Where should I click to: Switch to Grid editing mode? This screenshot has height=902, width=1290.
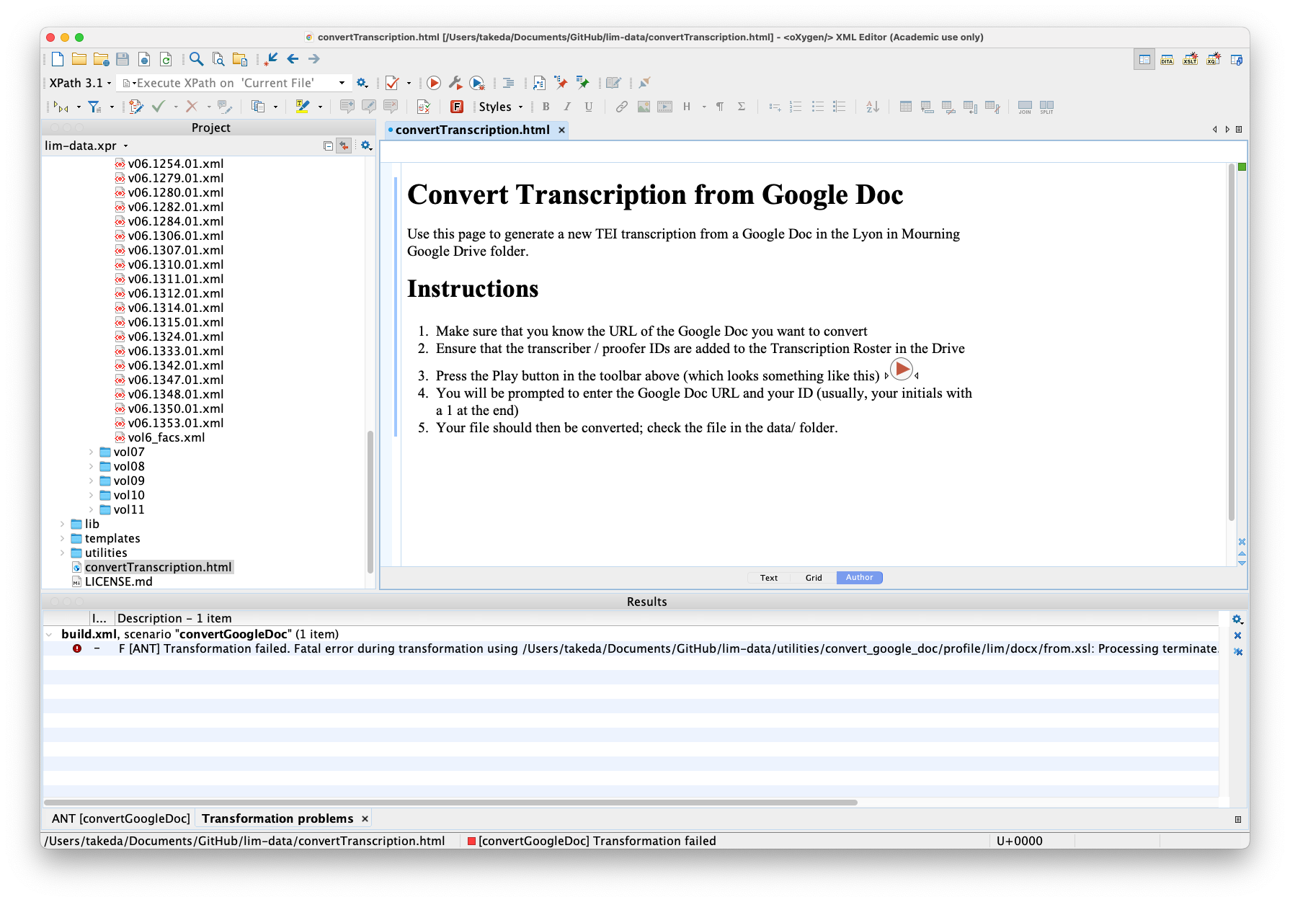click(x=813, y=577)
